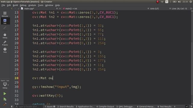Open the Edit menu
Screen dimensions: 193x108
coord(9,5)
